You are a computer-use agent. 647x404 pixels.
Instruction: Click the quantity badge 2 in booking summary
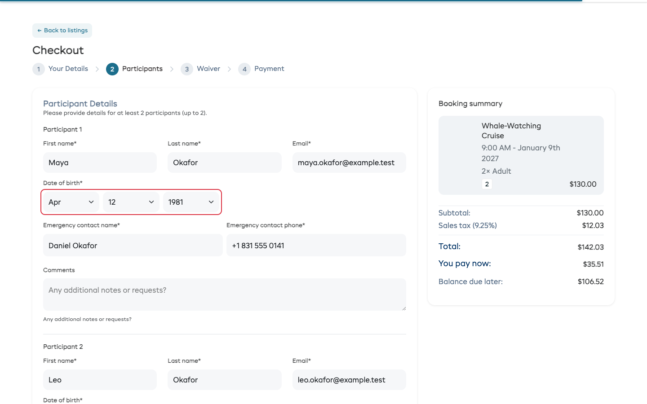point(487,184)
